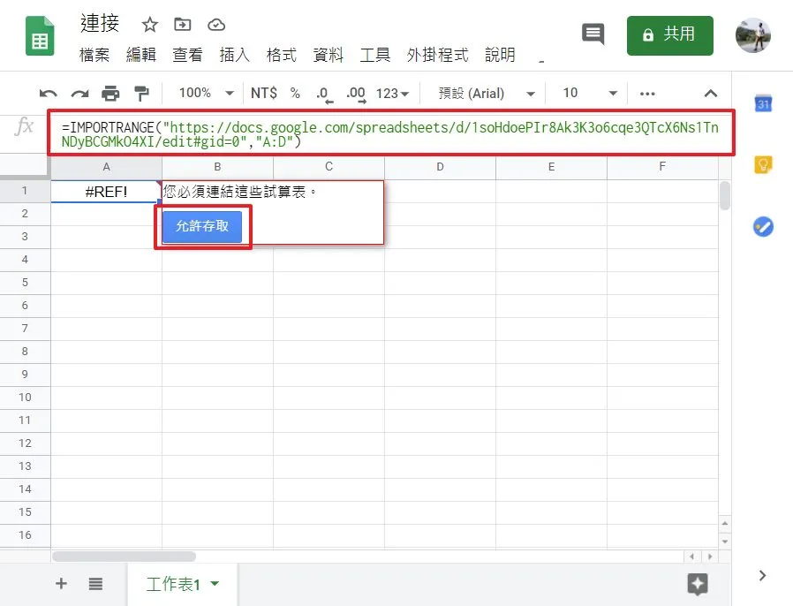Image resolution: width=793 pixels, height=606 pixels.
Task: Redo the last action
Action: [79, 94]
